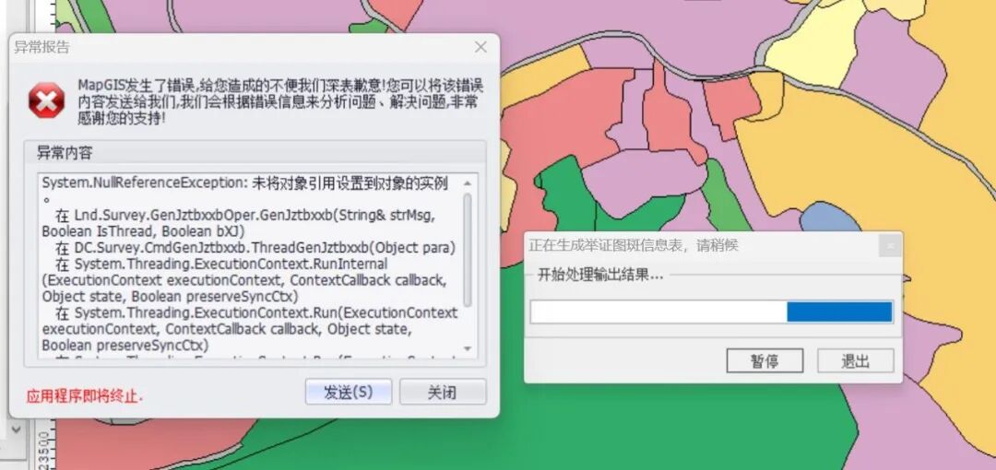
Task: Click the down chevron on left panel edge
Action: click(x=17, y=429)
